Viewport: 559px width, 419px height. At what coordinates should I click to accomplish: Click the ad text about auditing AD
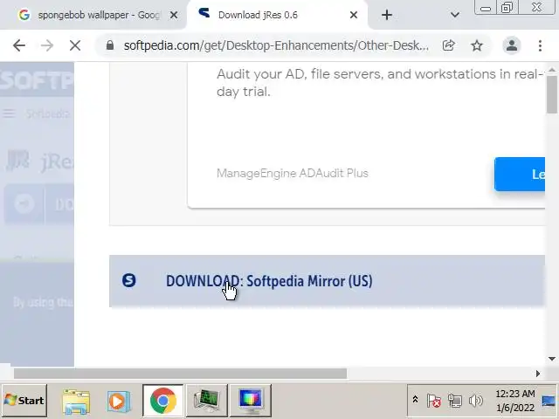click(x=380, y=83)
